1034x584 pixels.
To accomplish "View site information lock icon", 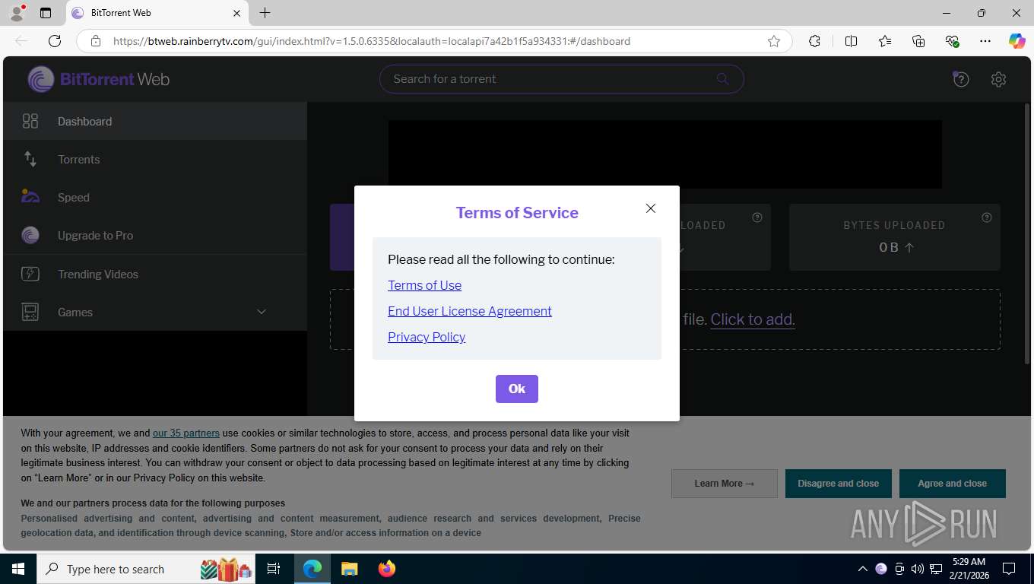I will tap(96, 41).
